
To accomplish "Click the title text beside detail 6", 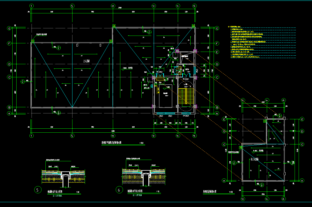I will (x=136, y=191).
